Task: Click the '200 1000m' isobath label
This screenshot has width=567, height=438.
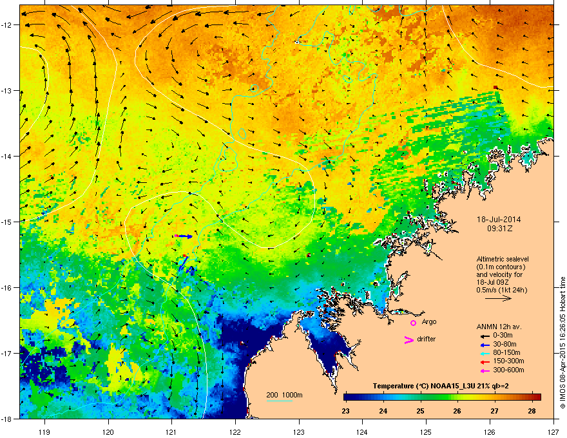Action: pos(284,395)
